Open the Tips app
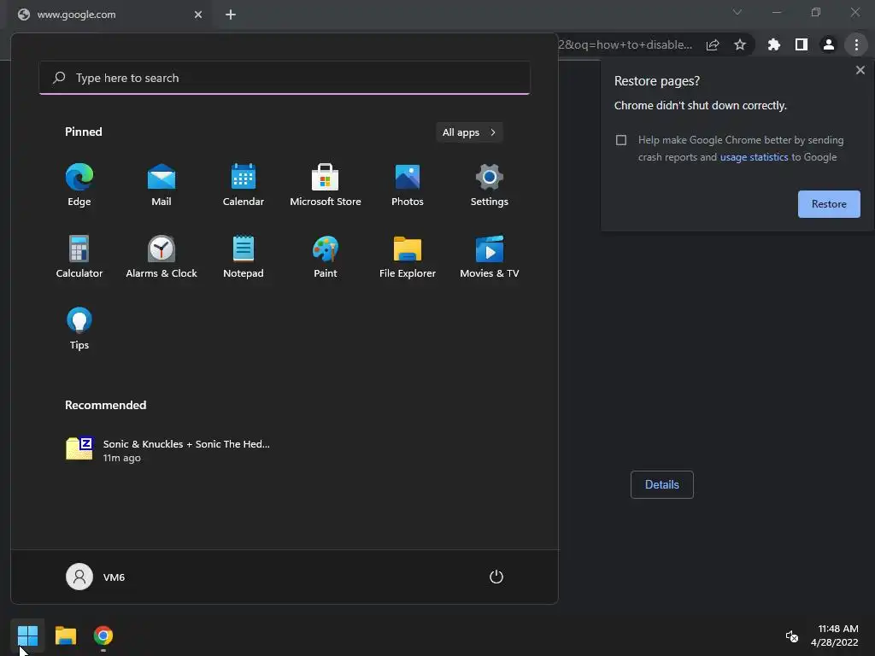 (79, 328)
